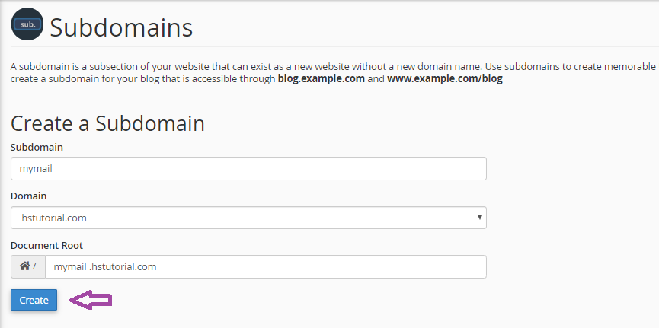
Task: Click the Subdomains page title
Action: pyautogui.click(x=121, y=28)
